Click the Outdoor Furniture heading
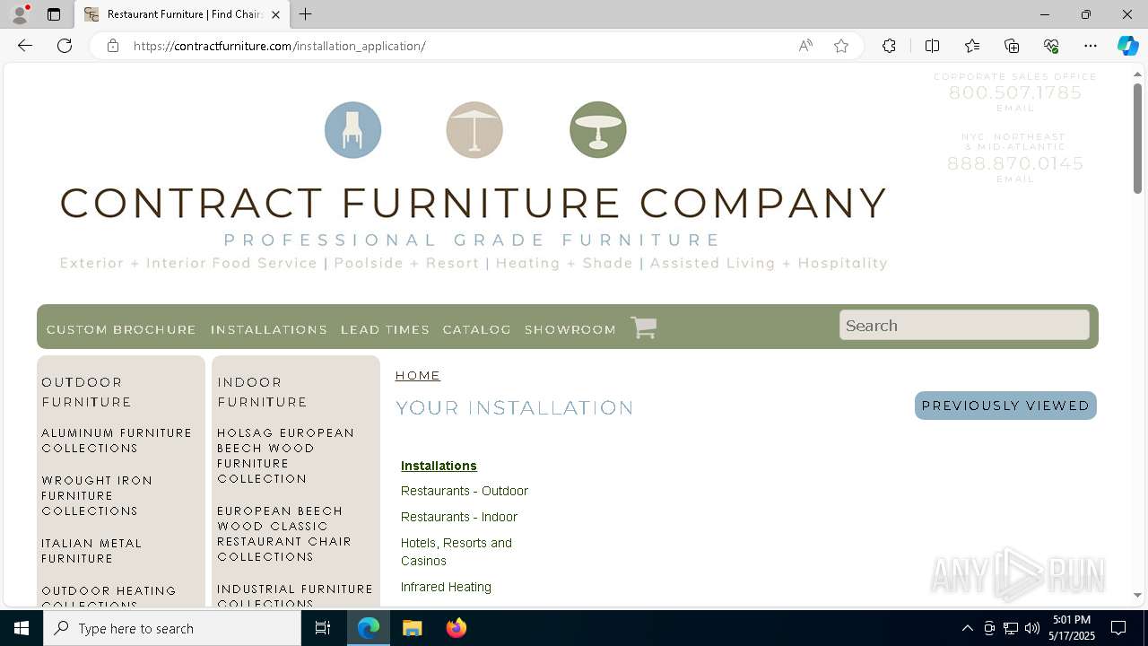Screen dimensions: 1148x646 click(86, 392)
